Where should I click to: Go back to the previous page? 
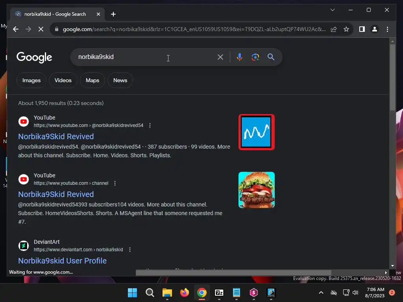(x=16, y=29)
